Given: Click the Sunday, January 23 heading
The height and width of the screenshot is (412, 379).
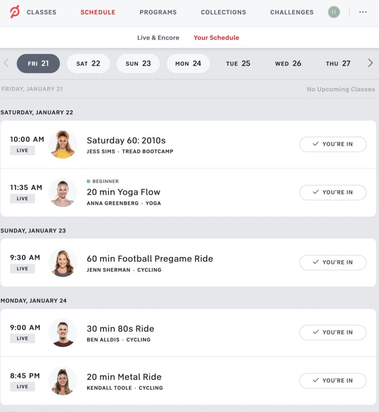Looking at the screenshot, I should [33, 231].
